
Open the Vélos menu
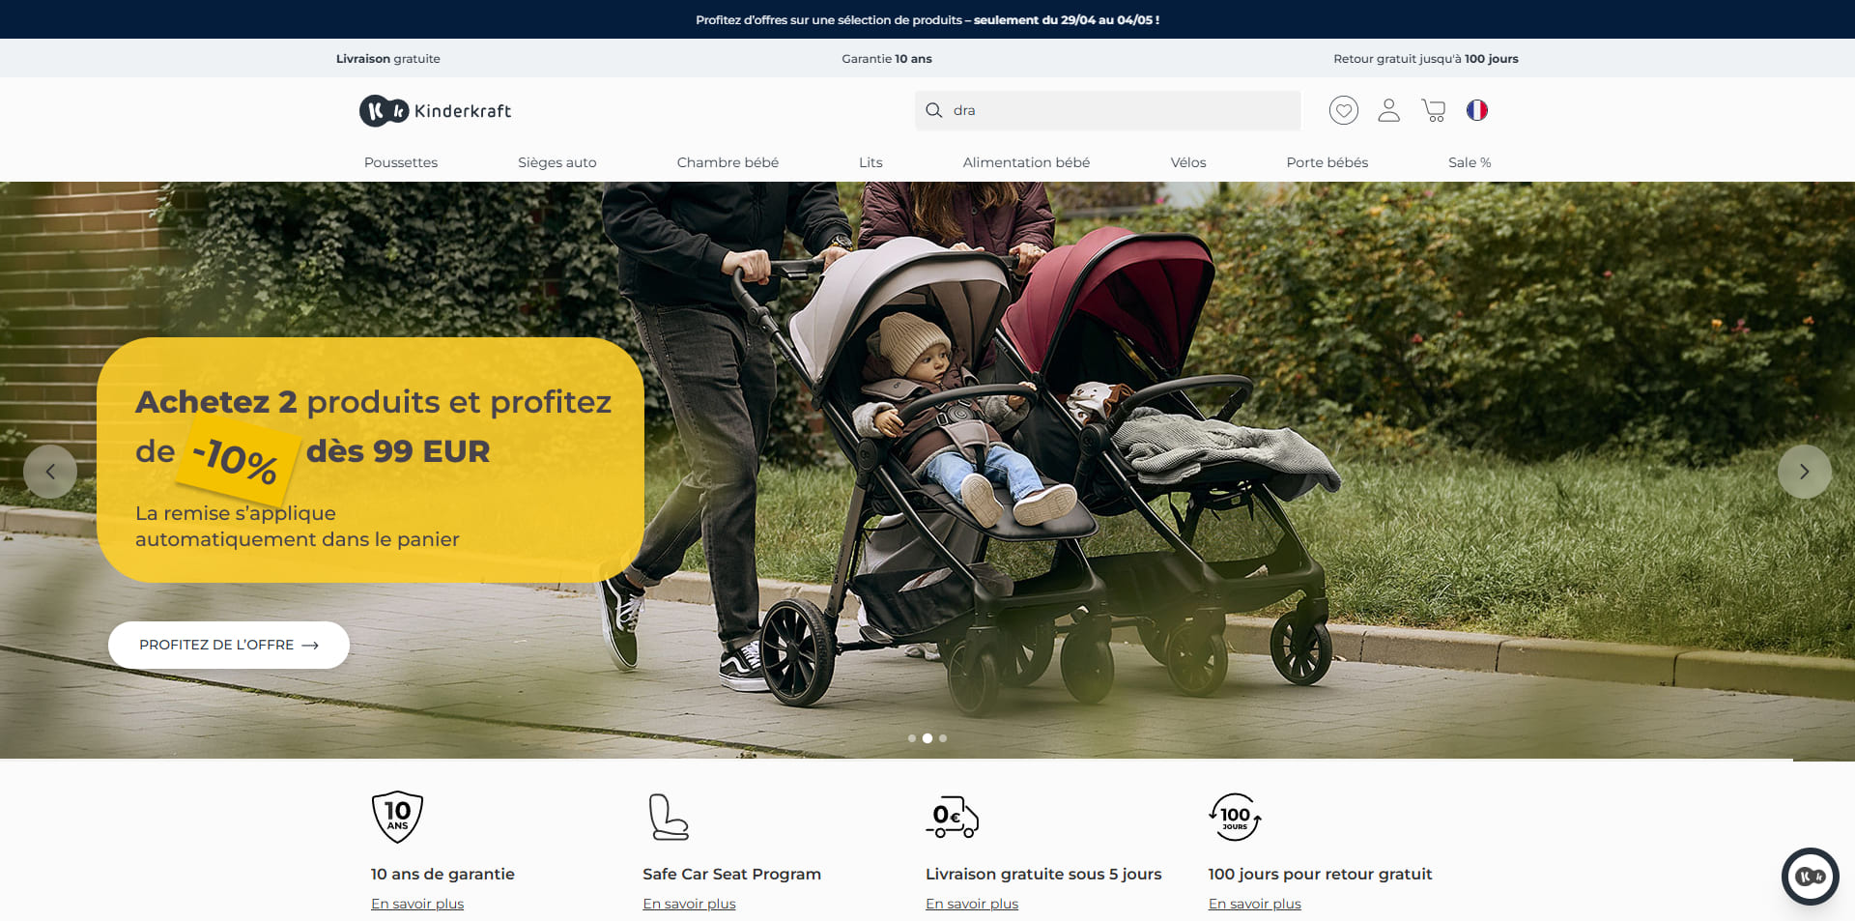(x=1188, y=162)
